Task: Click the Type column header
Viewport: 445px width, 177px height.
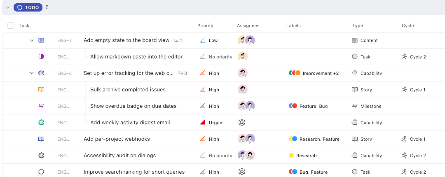Action: pos(358,26)
